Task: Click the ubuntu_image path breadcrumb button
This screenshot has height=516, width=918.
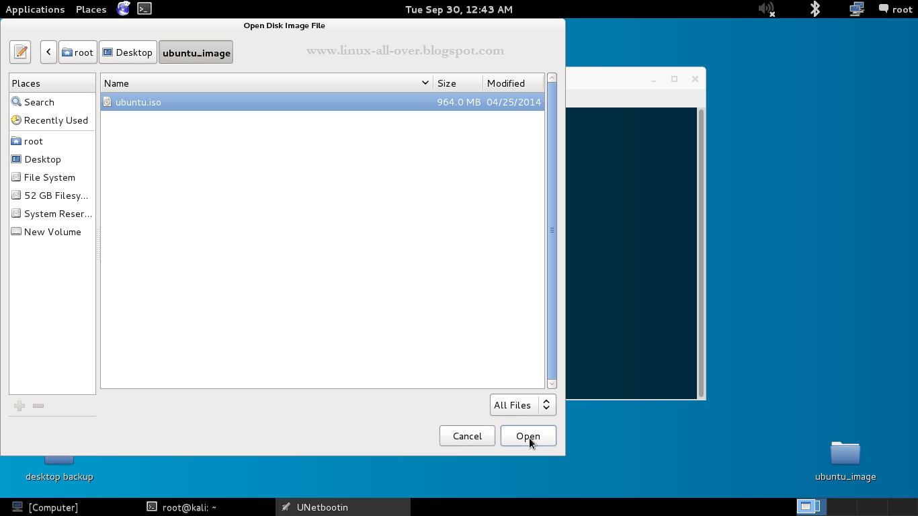Action: [196, 52]
